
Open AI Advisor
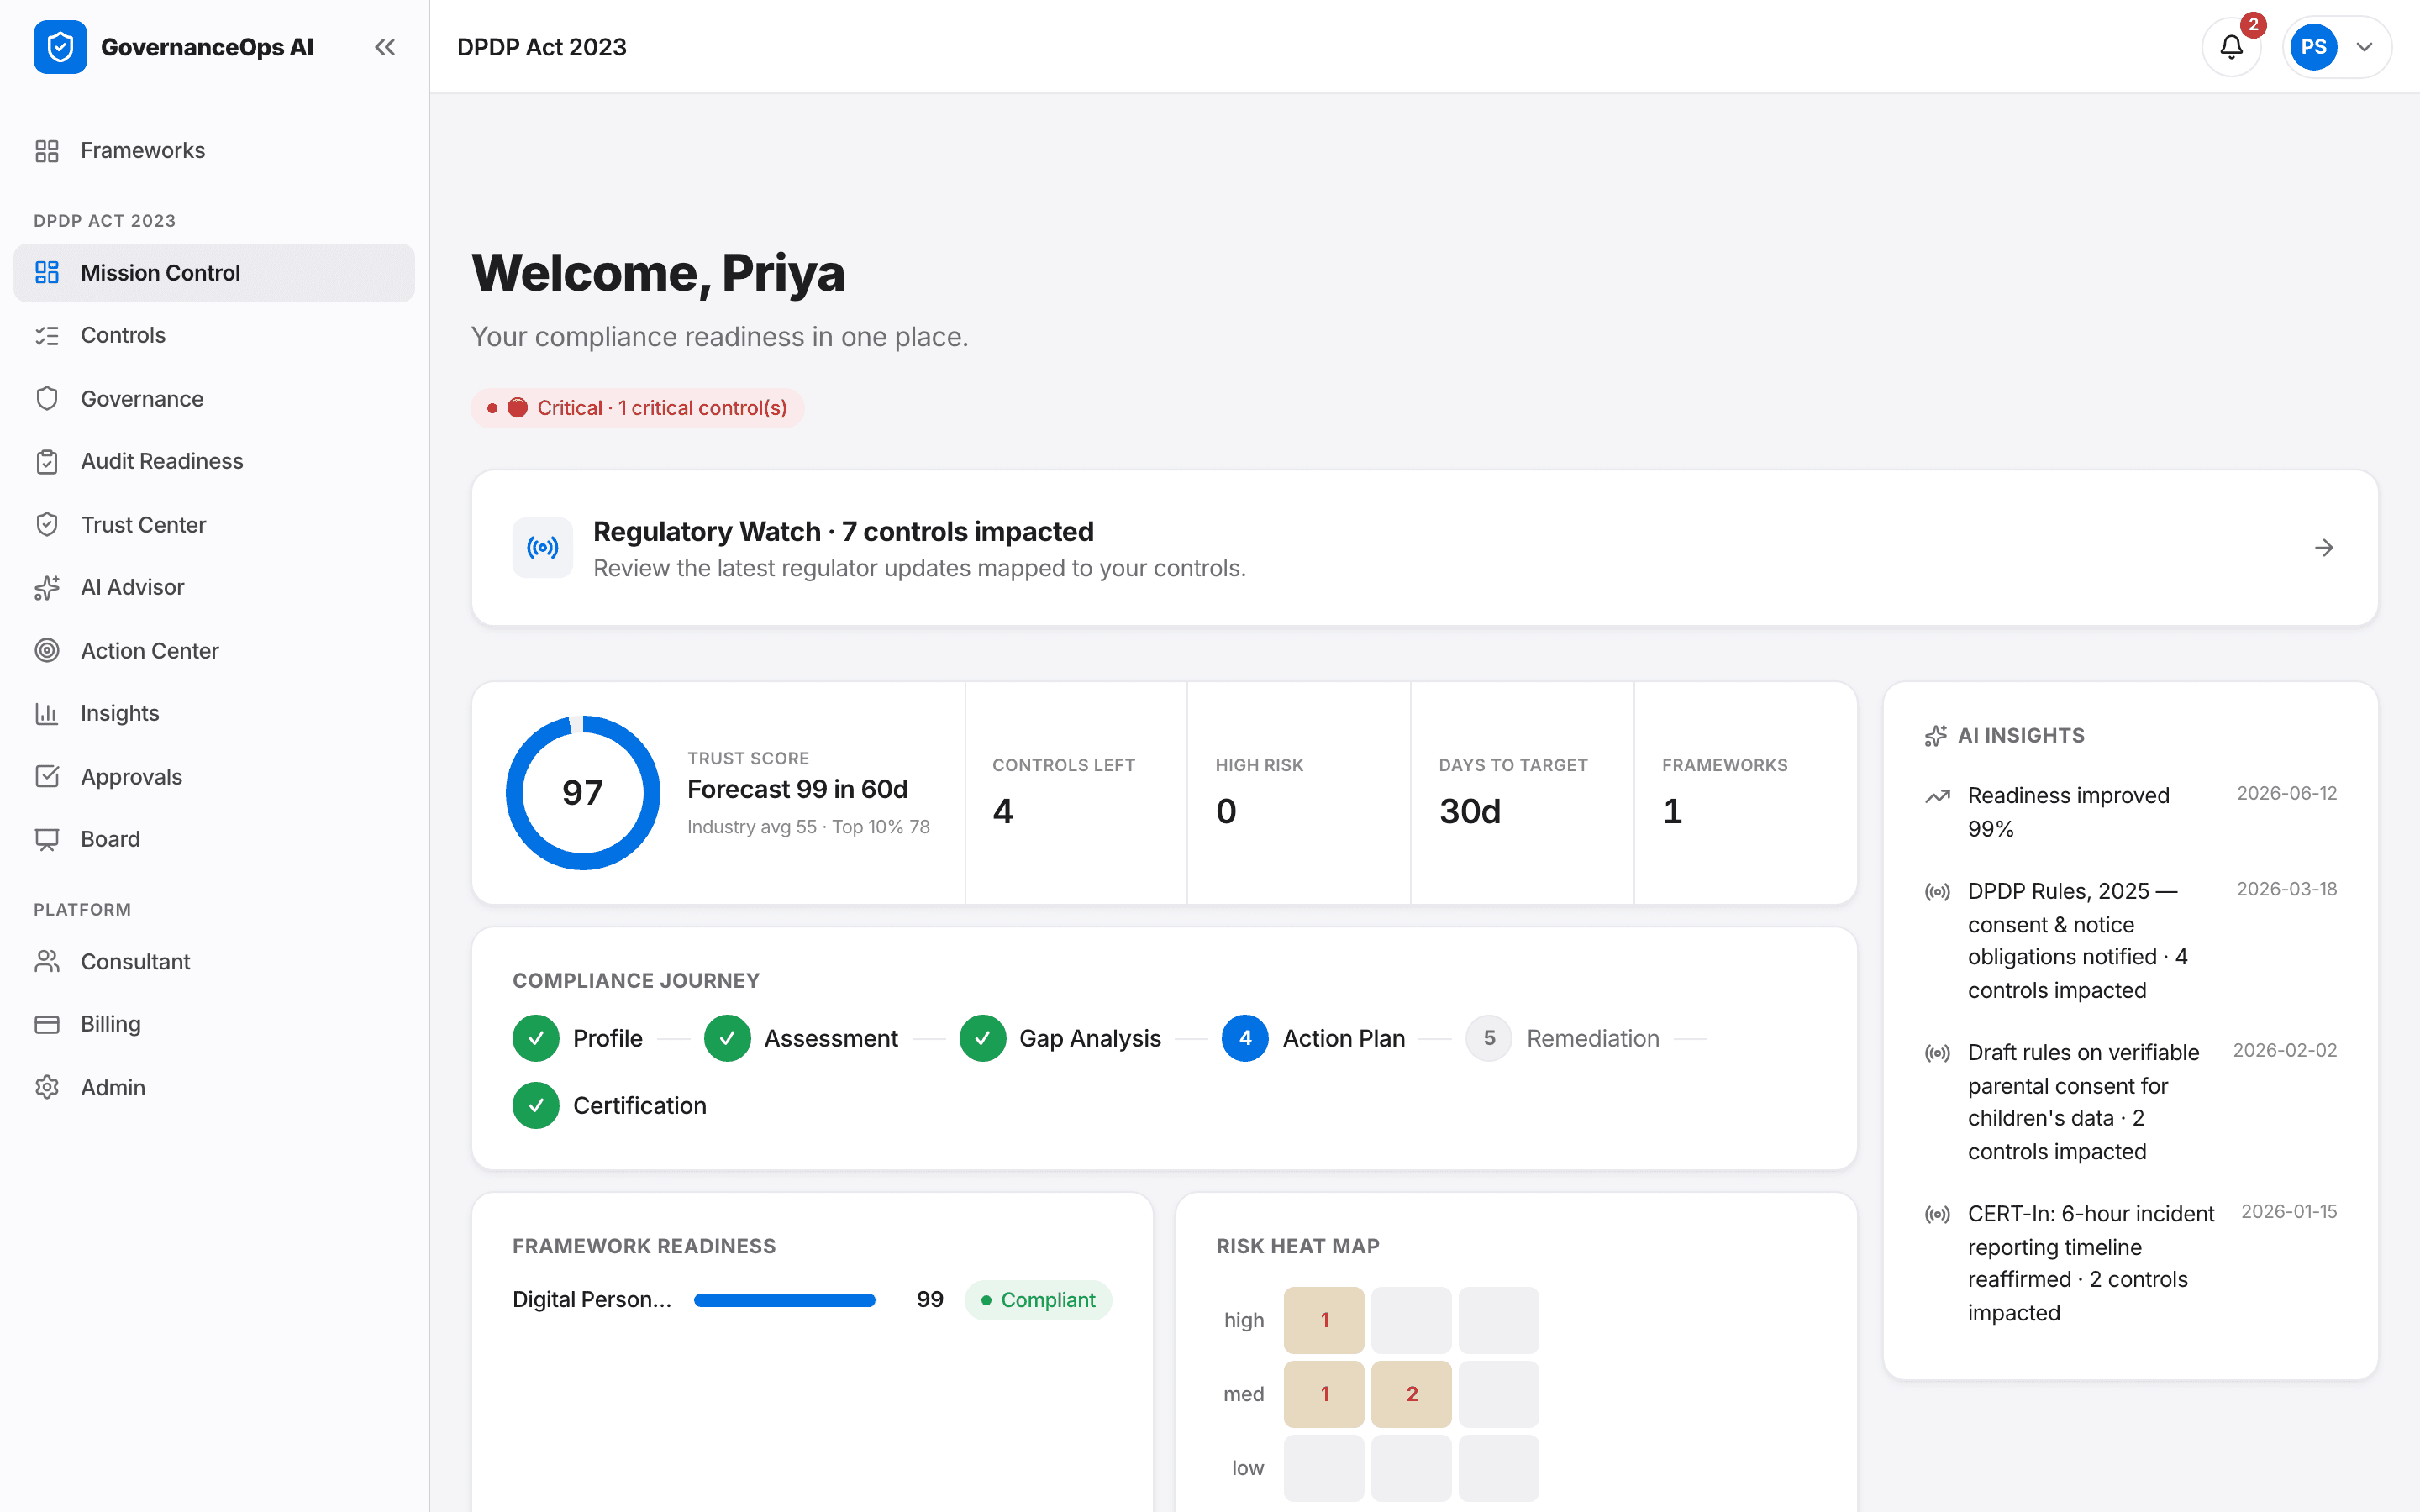pos(214,588)
